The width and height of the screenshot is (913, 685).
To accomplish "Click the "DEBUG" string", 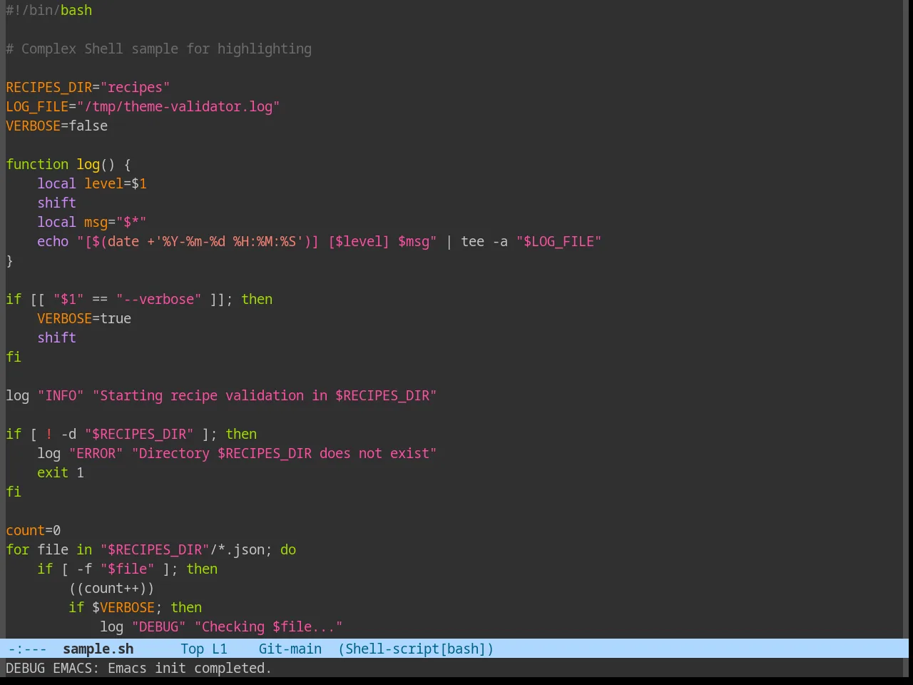I will 159,626.
